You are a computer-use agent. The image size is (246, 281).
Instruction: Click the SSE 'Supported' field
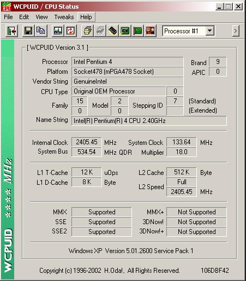[x=101, y=222]
